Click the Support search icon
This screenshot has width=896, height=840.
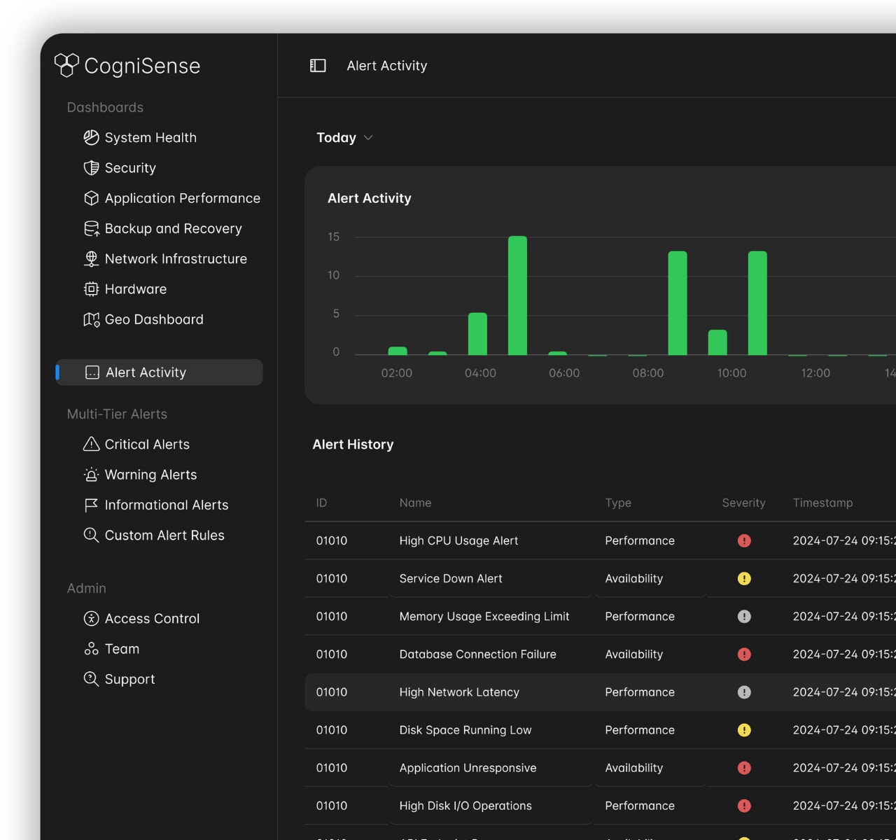pos(91,679)
